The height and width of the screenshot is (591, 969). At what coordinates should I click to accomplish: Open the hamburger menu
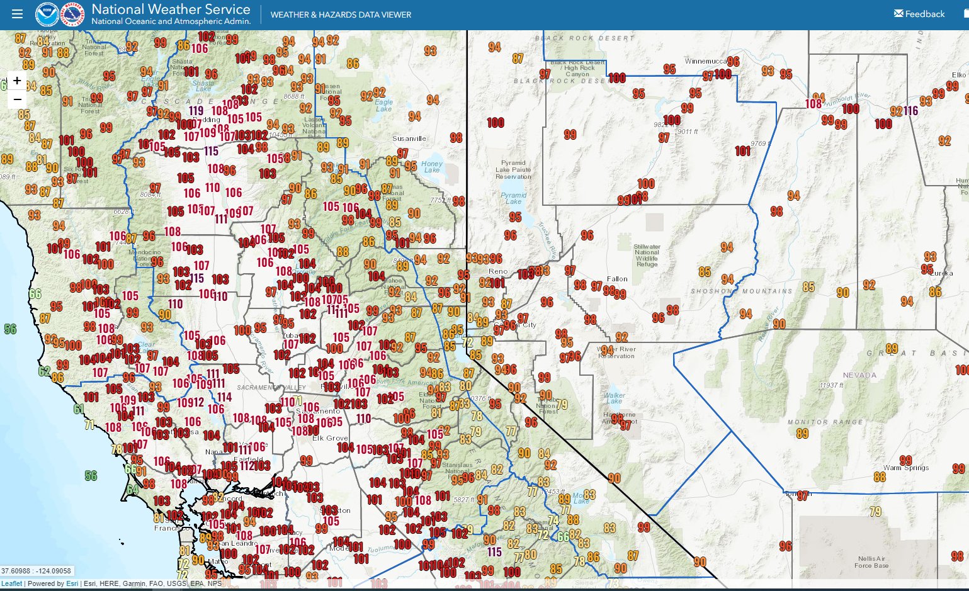(17, 13)
